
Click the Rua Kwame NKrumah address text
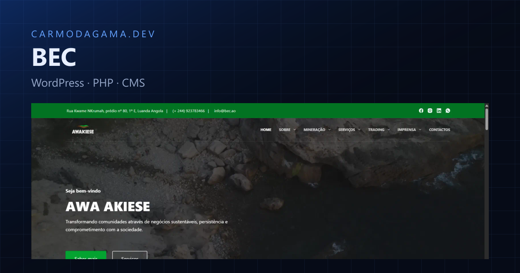[115, 111]
